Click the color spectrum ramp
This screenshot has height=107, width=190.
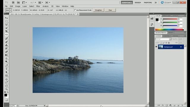click(x=170, y=29)
